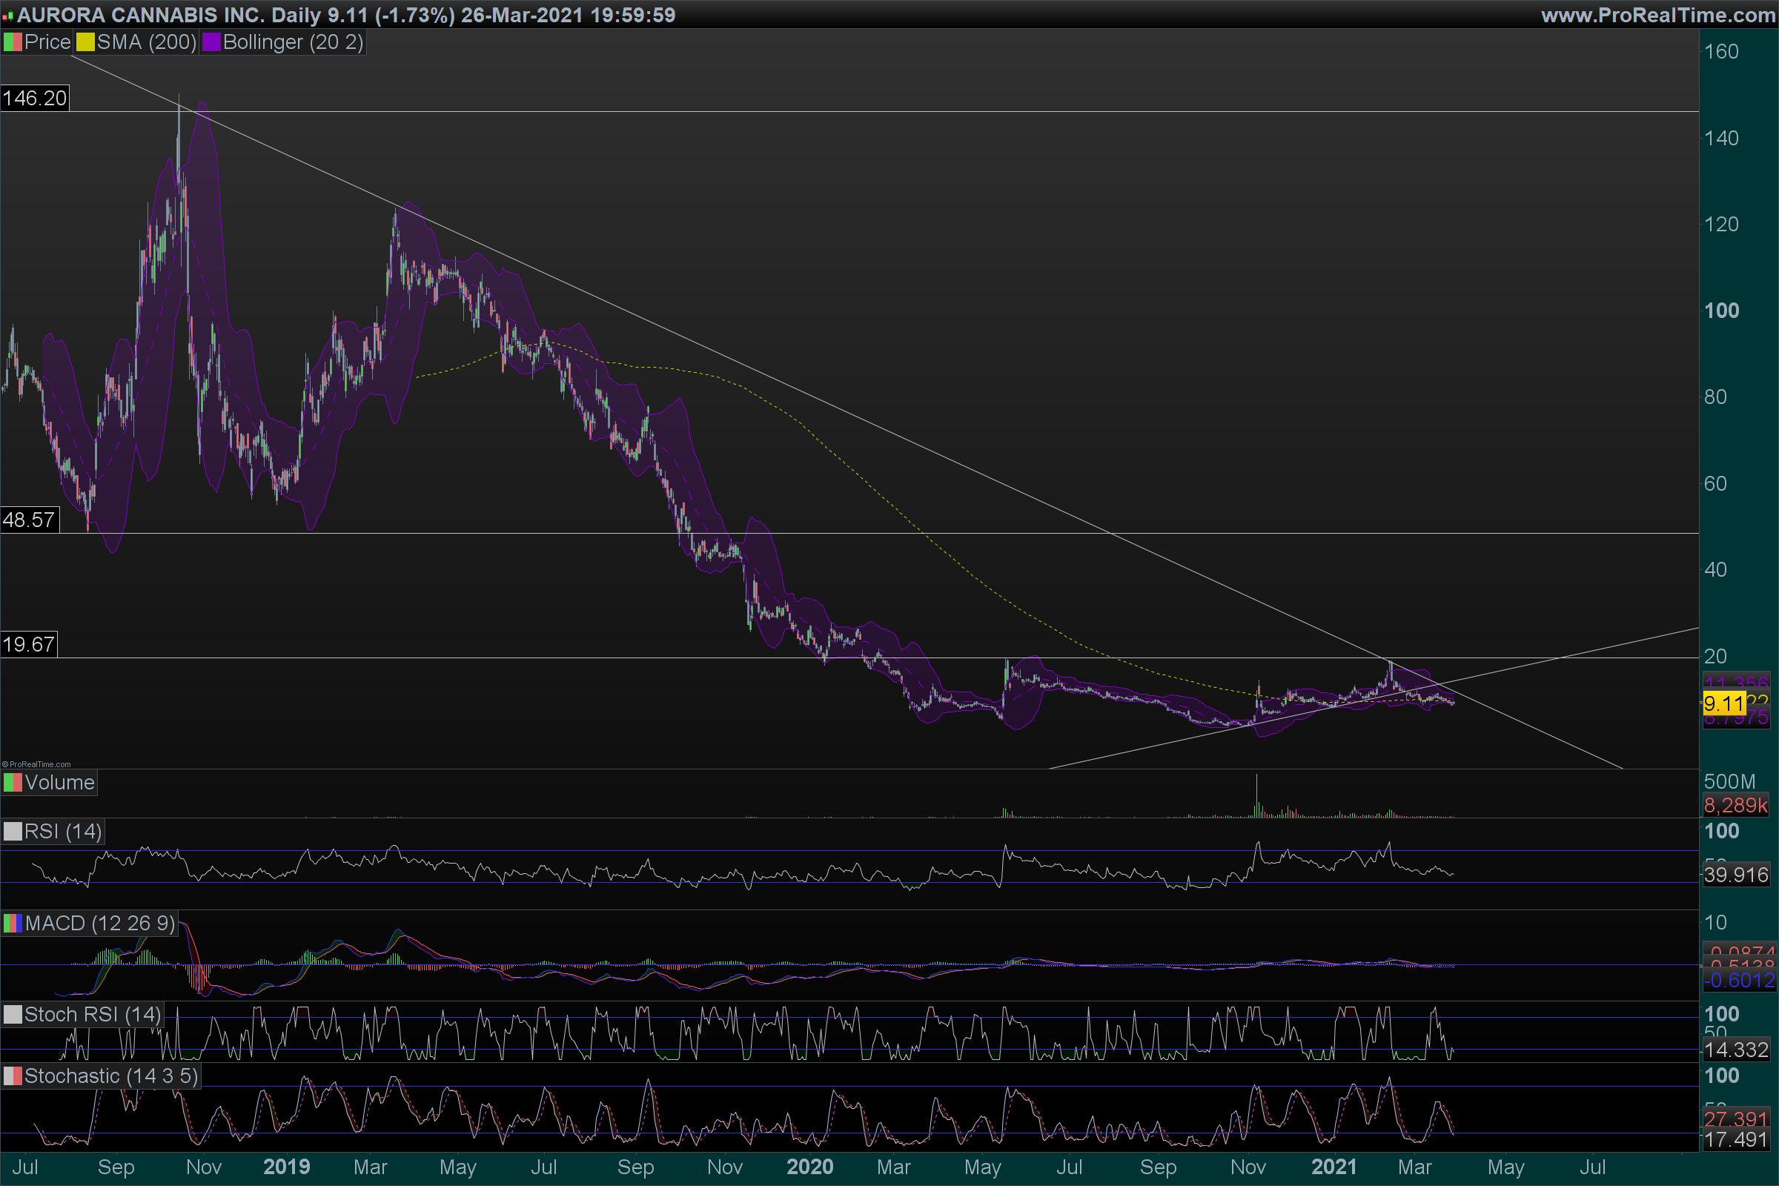Click the MACD legend color icon
The image size is (1779, 1186).
point(12,924)
